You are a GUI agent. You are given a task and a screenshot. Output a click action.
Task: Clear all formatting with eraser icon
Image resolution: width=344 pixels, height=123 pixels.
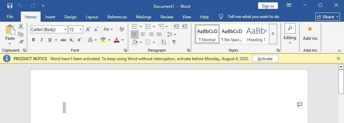coord(122,29)
